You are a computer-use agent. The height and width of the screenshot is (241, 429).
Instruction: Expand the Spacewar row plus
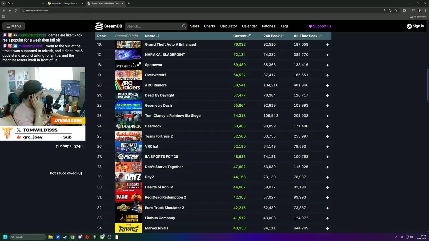[x=327, y=65]
